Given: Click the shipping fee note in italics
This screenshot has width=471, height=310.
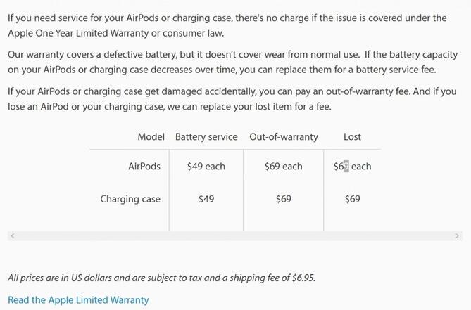Looking at the screenshot, I should pyautogui.click(x=162, y=278).
